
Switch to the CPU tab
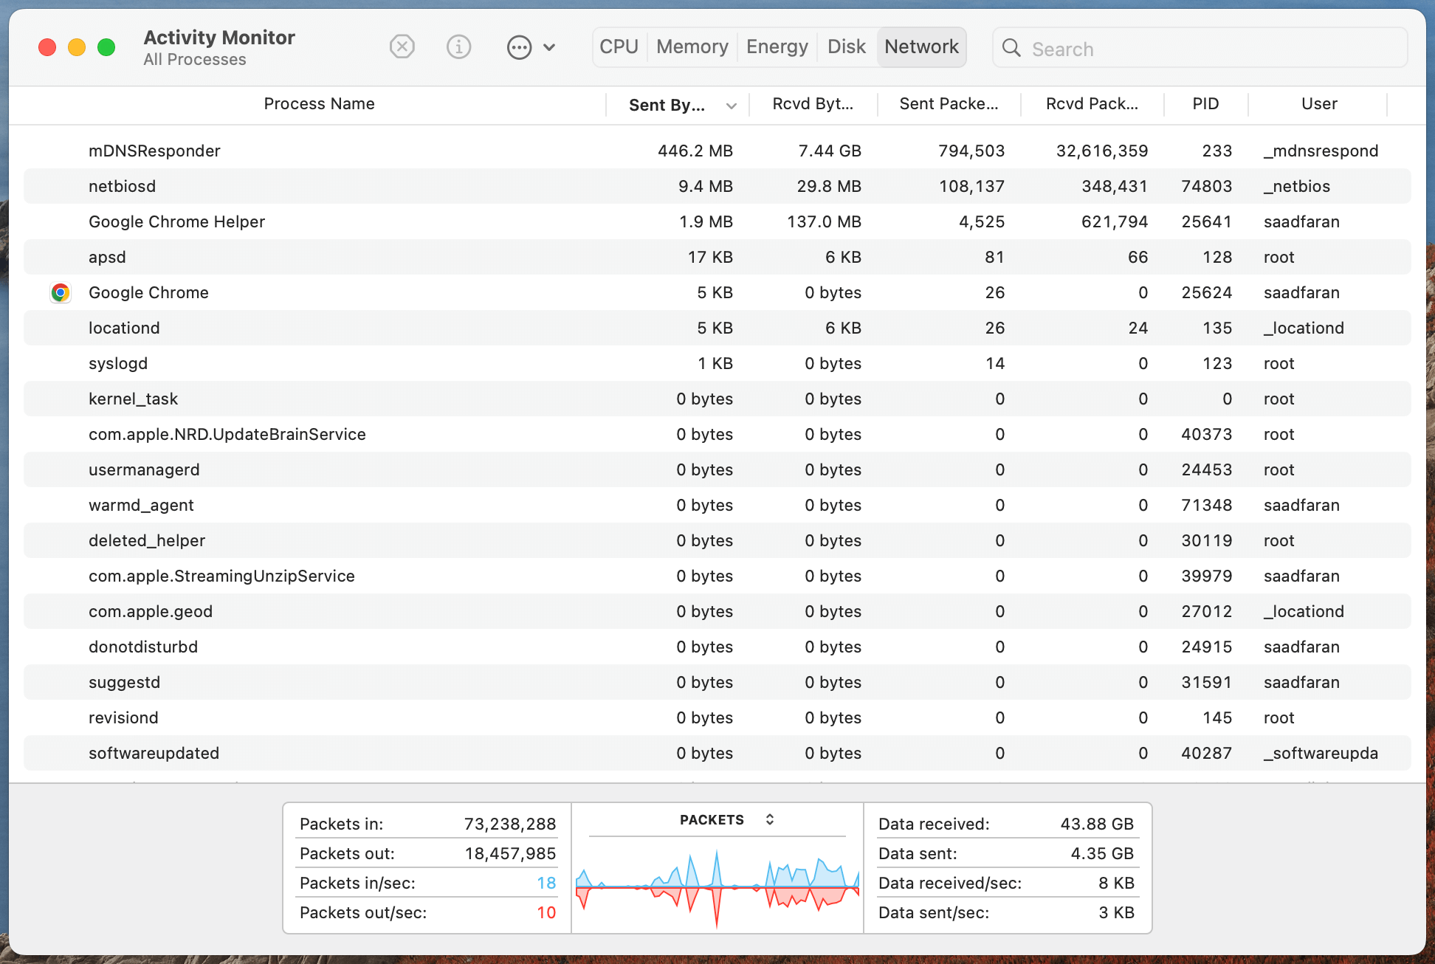tap(619, 47)
